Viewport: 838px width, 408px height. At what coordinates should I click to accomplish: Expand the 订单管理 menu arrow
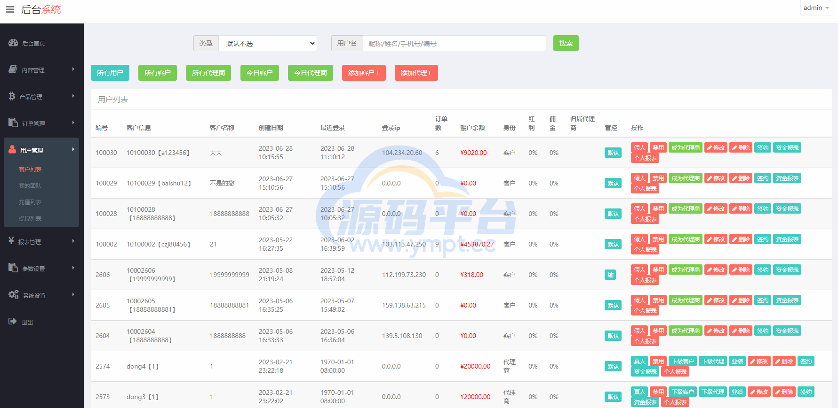click(73, 123)
